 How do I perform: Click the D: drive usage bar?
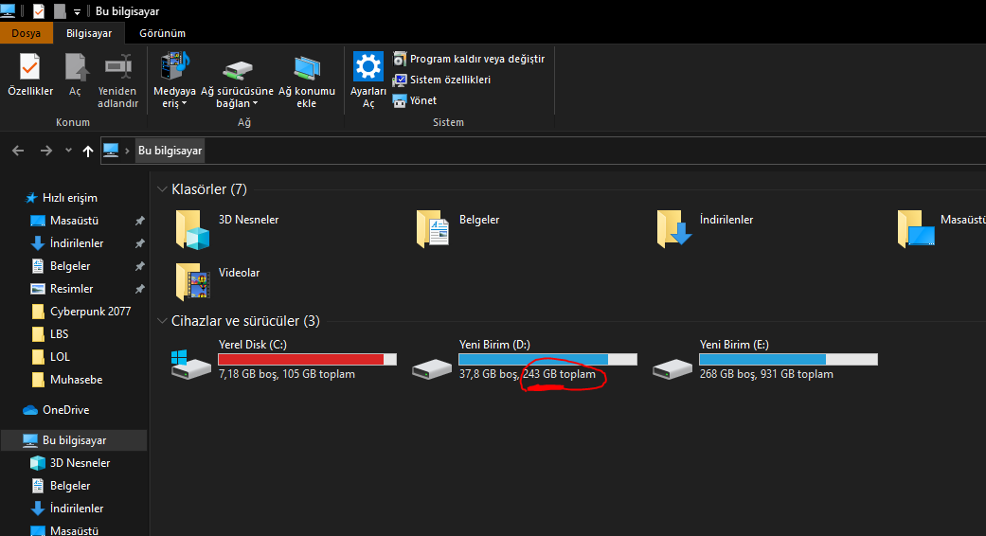coord(547,360)
